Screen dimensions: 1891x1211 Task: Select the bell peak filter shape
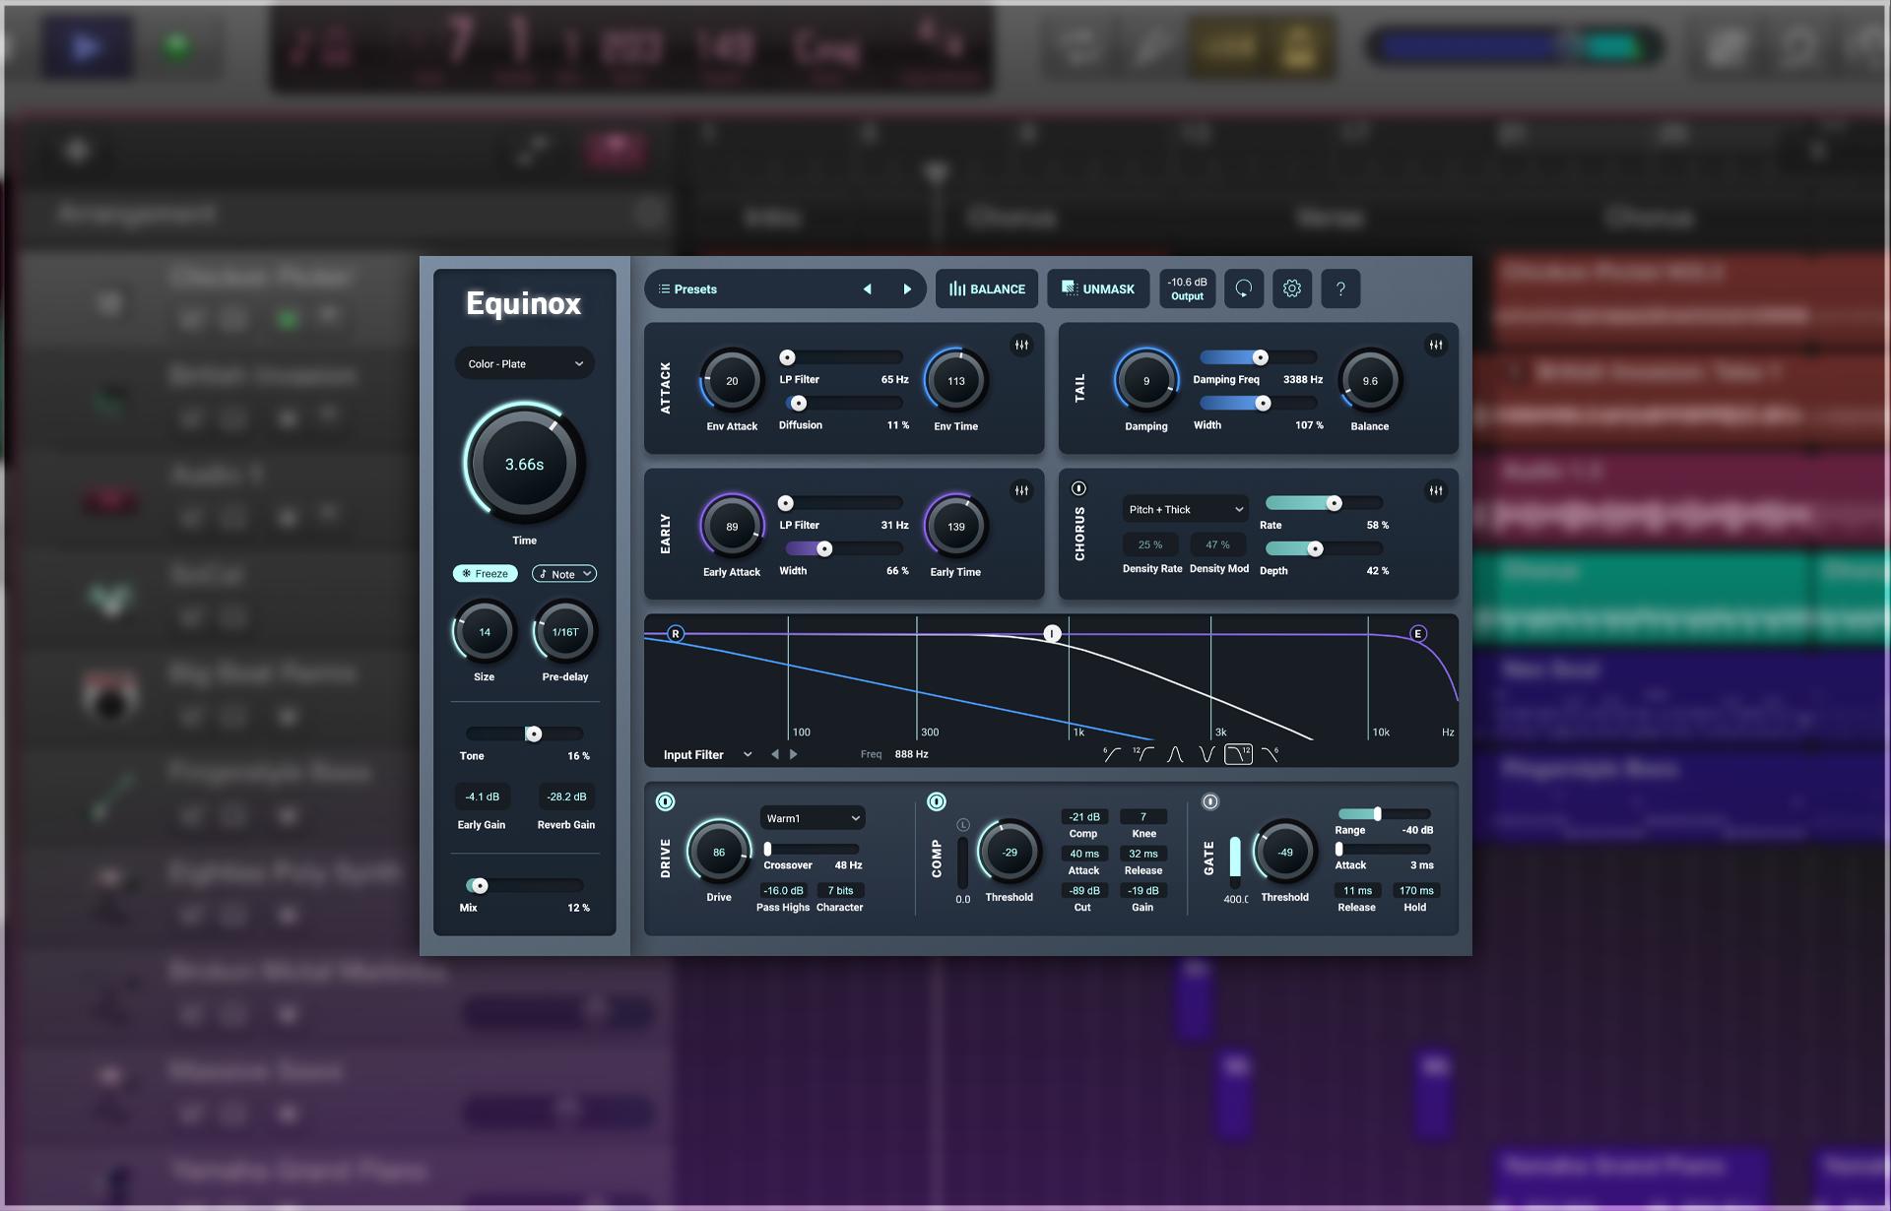[x=1175, y=754]
